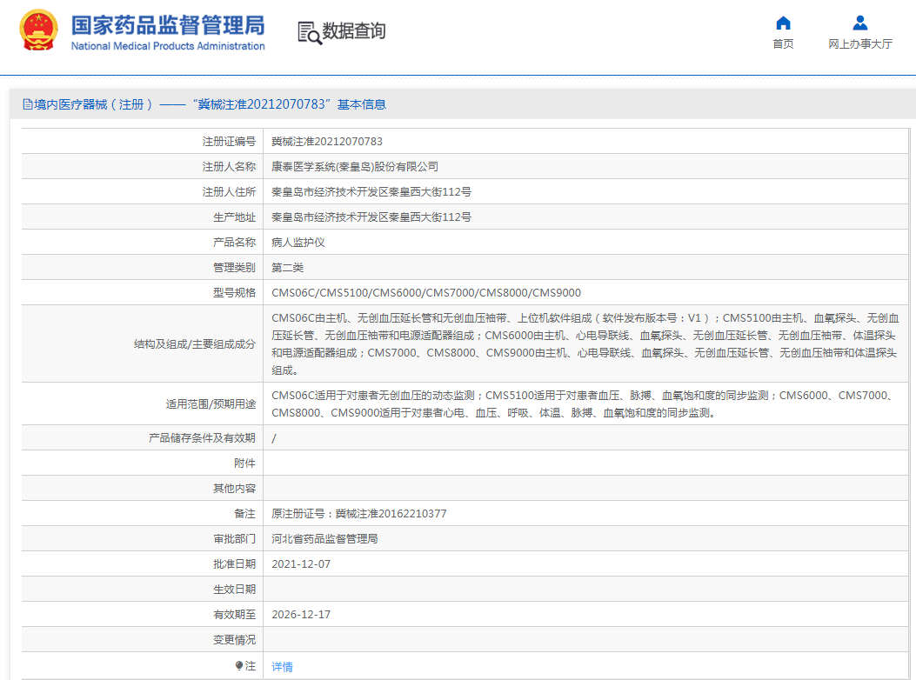The height and width of the screenshot is (680, 916).
Task: Click the 变更情况 label
Action: tap(234, 640)
